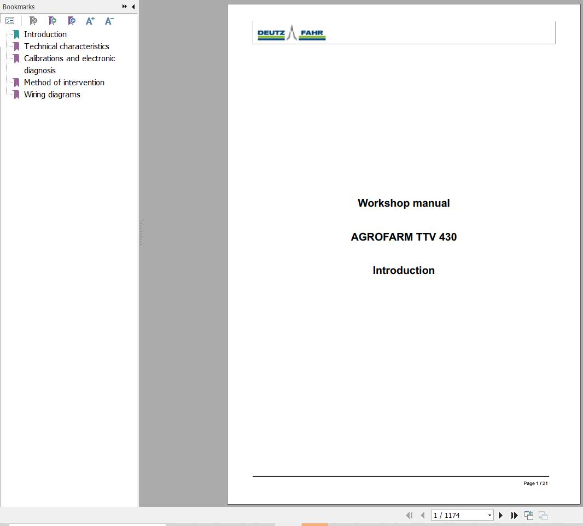Click the delete bookmark icon
This screenshot has height=526, width=583.
[33, 21]
